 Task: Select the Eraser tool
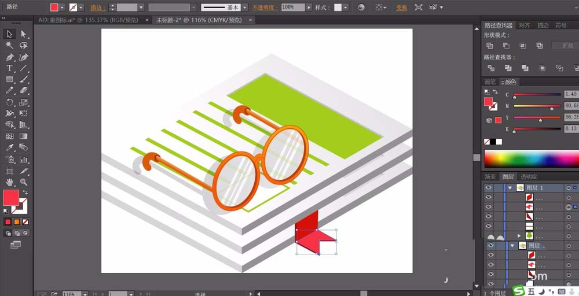[24, 91]
